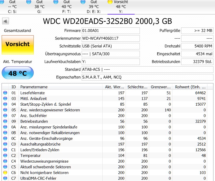215x181 pixels.
Task: Click the blue status orb of the F: T: drive
Action: point(56,2)
